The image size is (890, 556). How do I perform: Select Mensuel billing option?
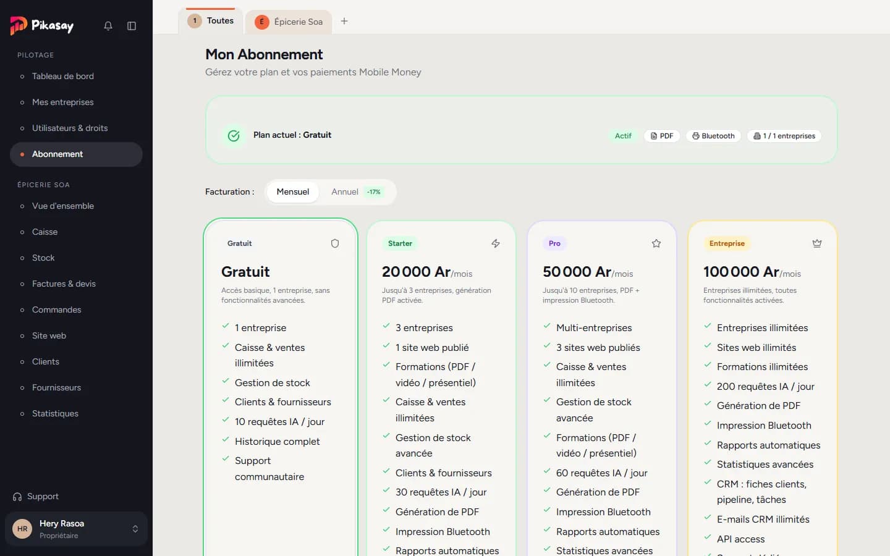click(293, 192)
